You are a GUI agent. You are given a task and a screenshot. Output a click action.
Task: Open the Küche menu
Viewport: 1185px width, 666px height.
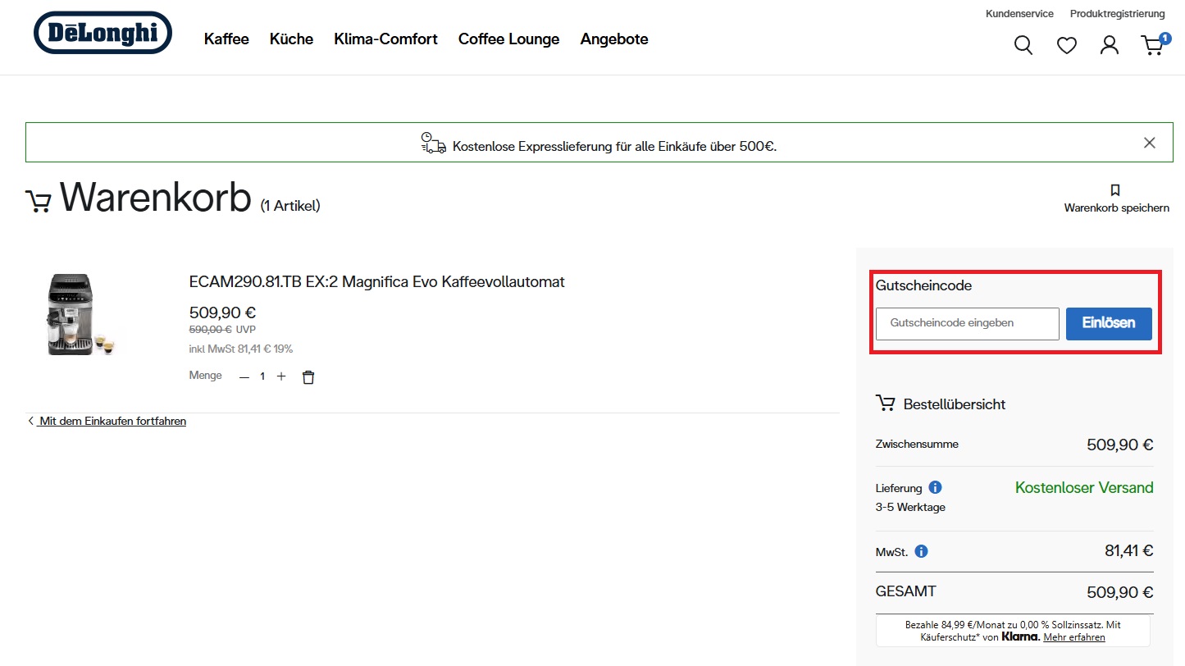pos(292,39)
